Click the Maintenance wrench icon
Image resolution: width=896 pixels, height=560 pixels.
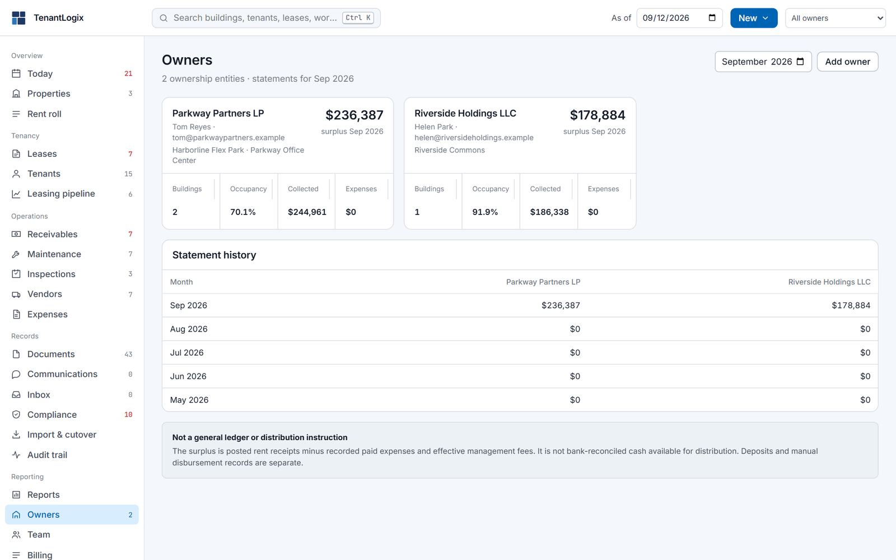click(16, 254)
